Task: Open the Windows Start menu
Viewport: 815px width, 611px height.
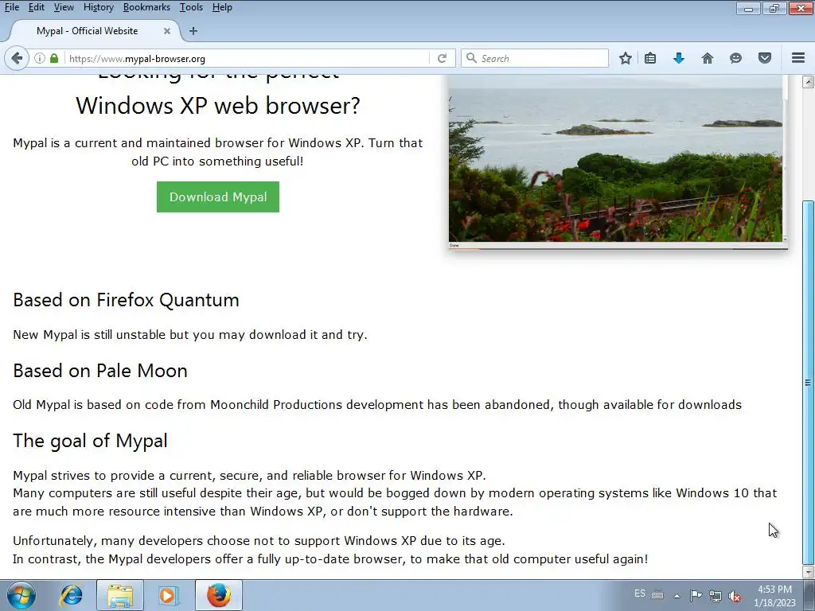Action: point(21,595)
